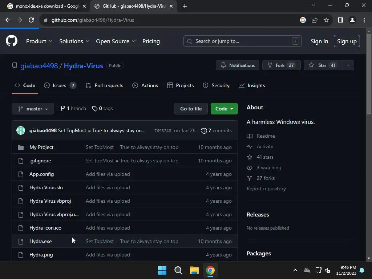Screen dimensions: 372x279
Task: Open File Explorer from the taskbar
Action: [194, 270]
